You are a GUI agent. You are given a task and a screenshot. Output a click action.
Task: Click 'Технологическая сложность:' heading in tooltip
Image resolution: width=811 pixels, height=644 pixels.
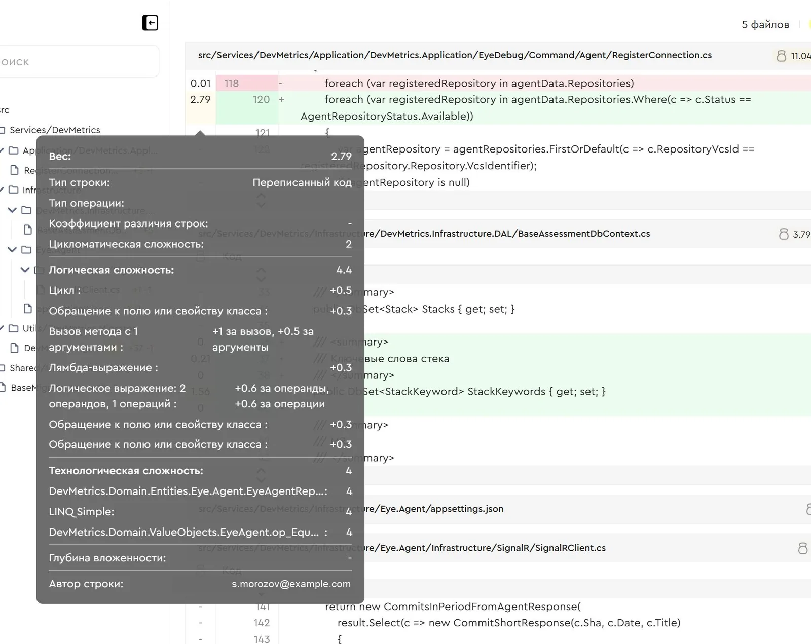[x=126, y=471]
